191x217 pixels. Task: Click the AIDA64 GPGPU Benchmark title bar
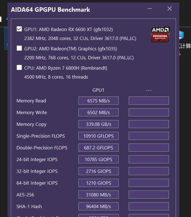pos(77,10)
